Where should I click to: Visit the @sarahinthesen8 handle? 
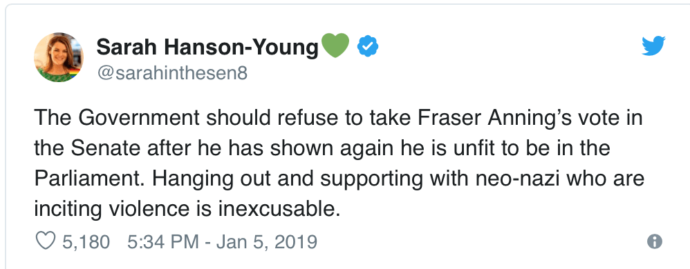click(172, 73)
